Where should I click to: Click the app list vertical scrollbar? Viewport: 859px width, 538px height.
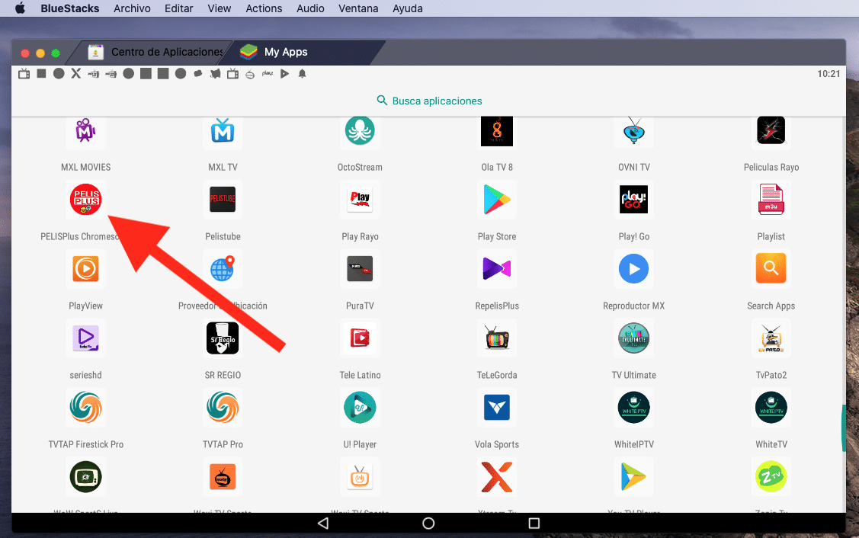click(843, 428)
